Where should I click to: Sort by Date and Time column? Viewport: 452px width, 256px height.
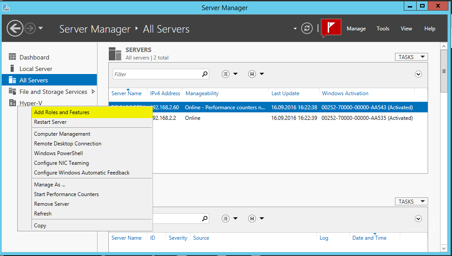[x=369, y=238]
